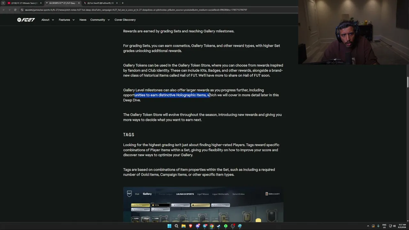Click the paragraph starting 'The Gallery Token Store will evolve'
409x230 pixels.
tap(202, 117)
